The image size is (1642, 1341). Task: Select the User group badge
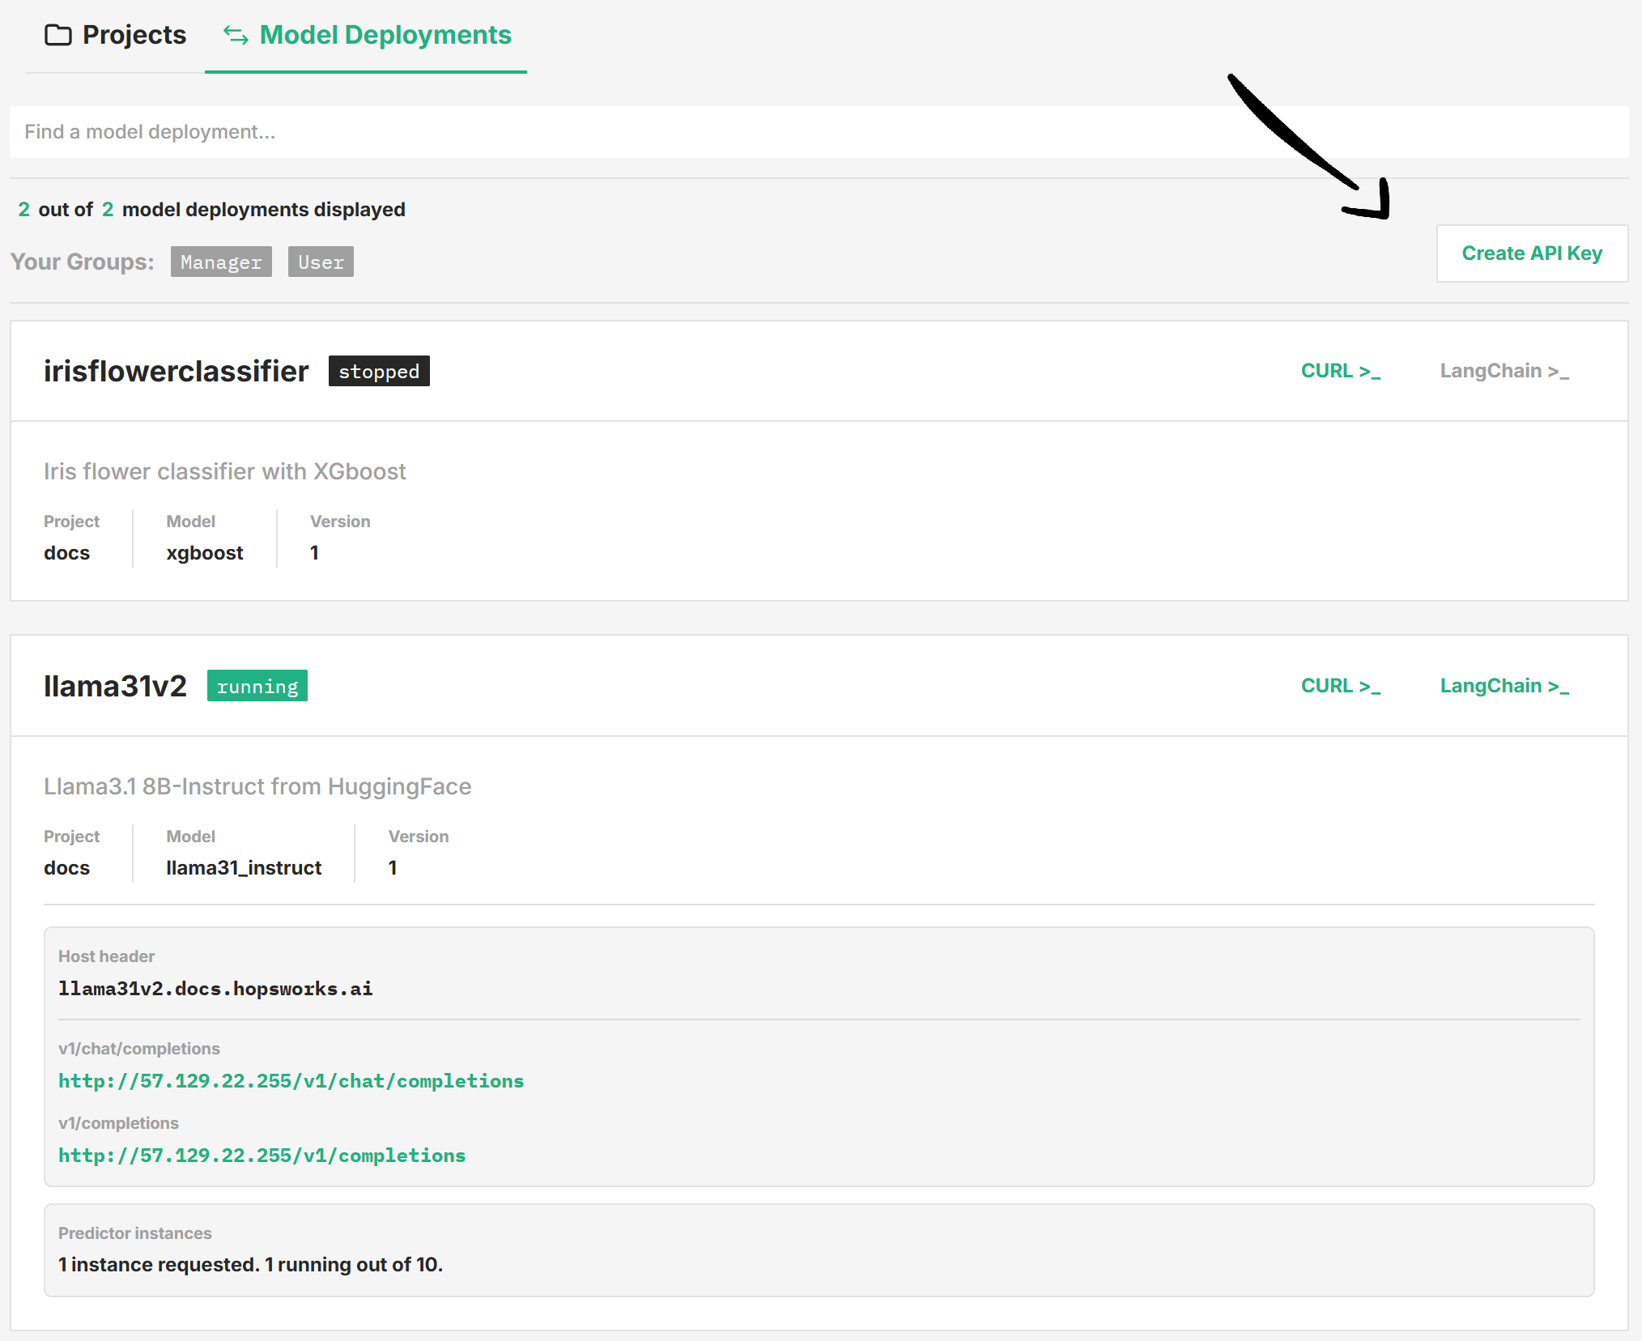click(x=320, y=261)
